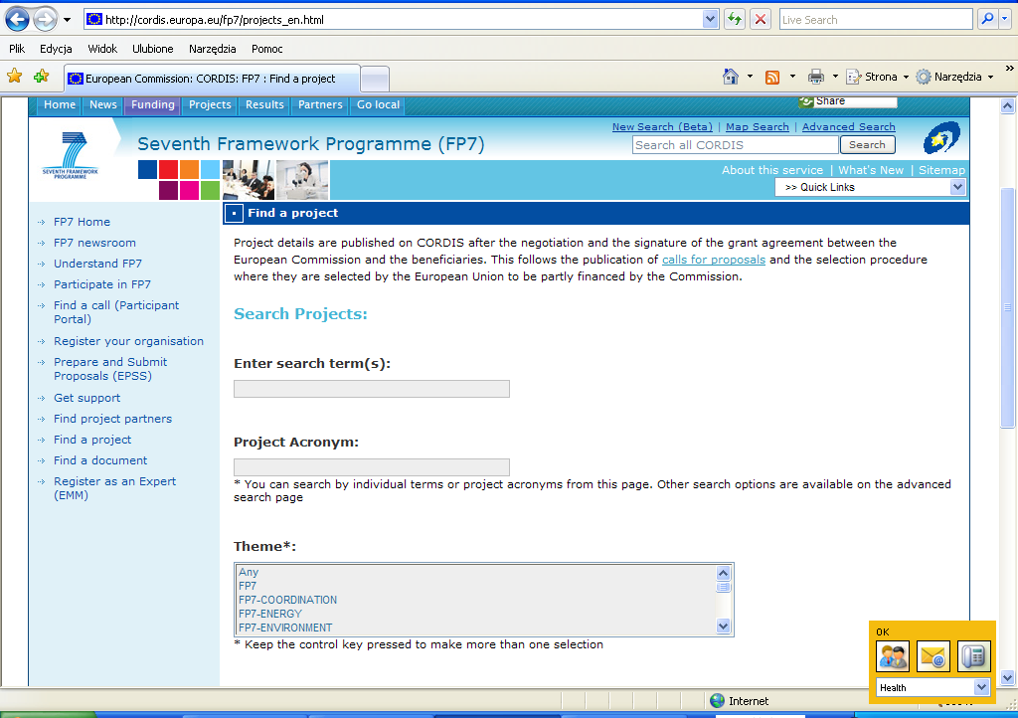The height and width of the screenshot is (718, 1018).
Task: Expand the address bar history dropdown
Action: (710, 20)
